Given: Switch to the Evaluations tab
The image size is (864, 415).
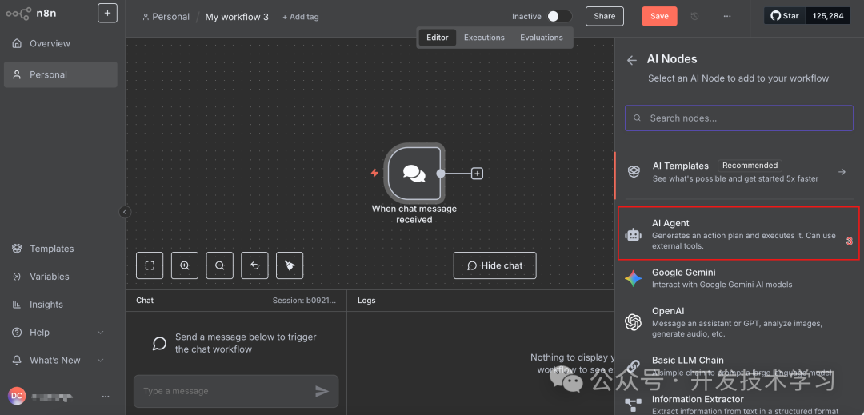Looking at the screenshot, I should (x=542, y=38).
